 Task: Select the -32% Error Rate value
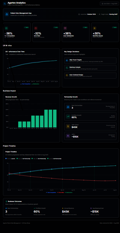click(38, 33)
